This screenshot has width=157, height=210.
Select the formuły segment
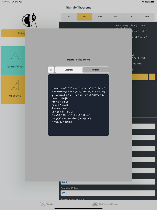96,70
